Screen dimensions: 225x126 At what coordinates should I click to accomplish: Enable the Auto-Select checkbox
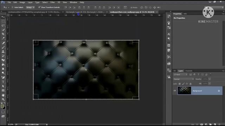(x=13, y=7)
